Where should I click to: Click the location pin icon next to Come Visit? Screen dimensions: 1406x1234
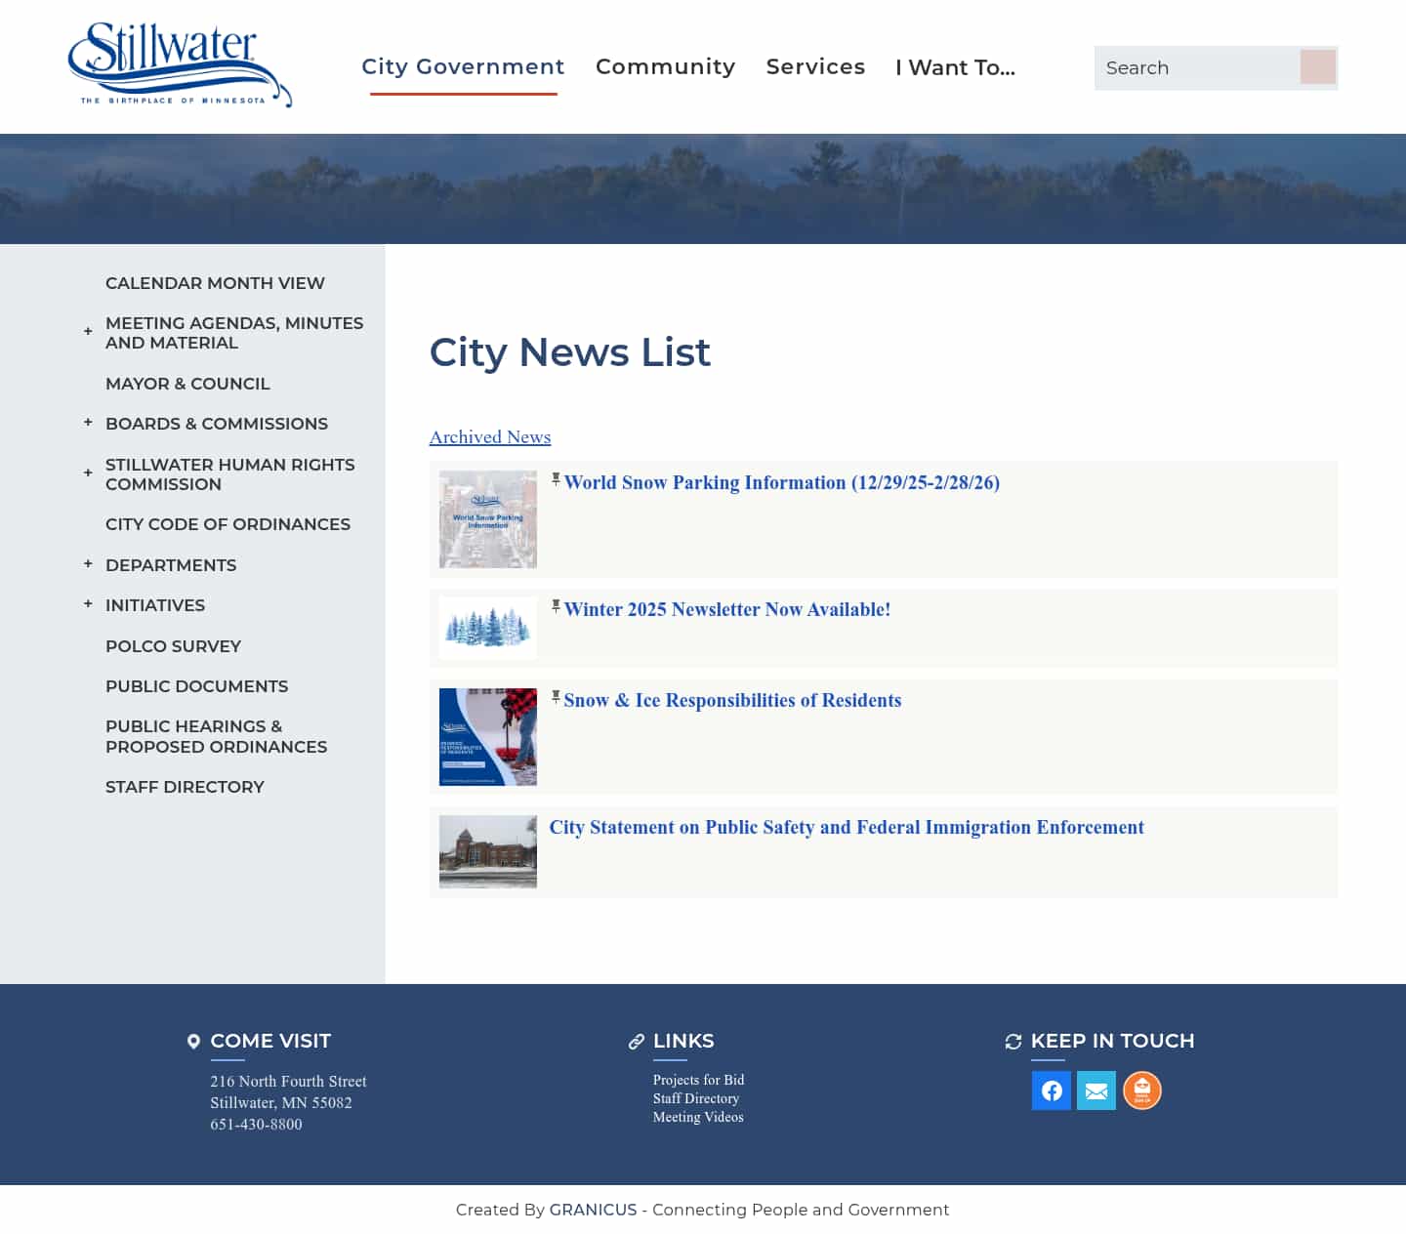pos(193,1041)
